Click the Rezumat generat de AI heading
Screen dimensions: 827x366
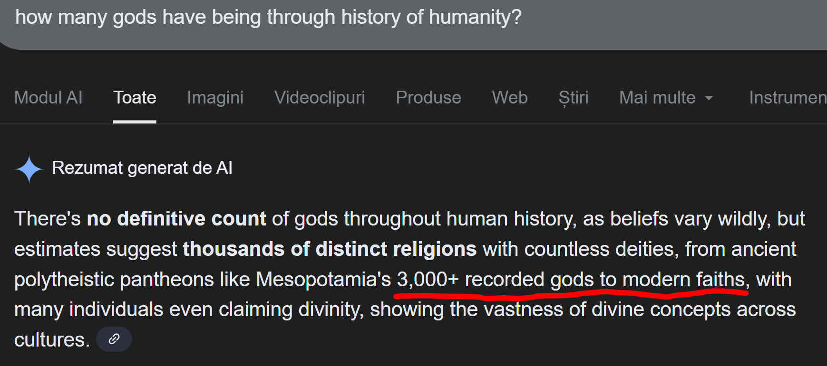[142, 168]
